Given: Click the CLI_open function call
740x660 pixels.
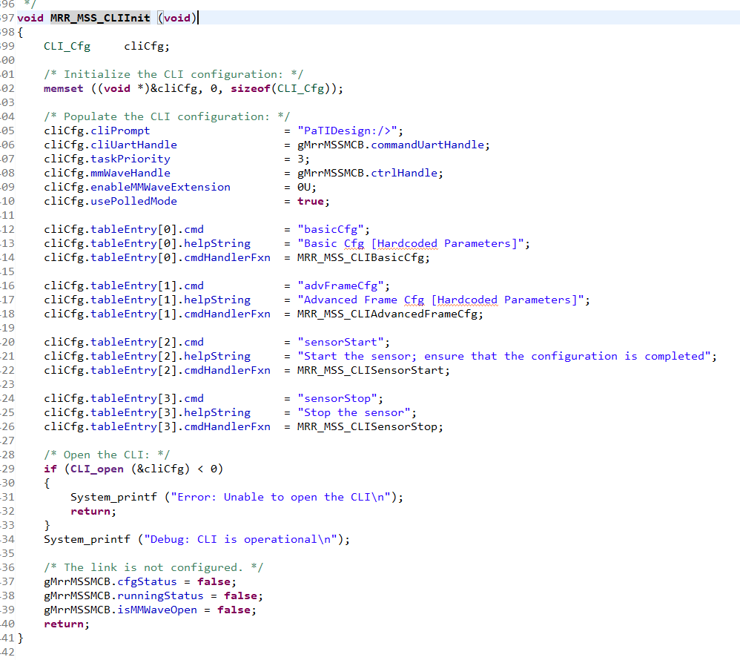Looking at the screenshot, I should [x=97, y=469].
